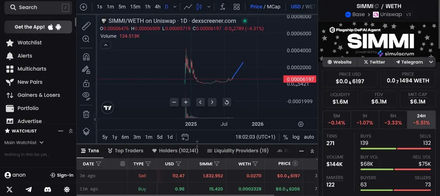Select candlestick chart type

tap(199, 7)
